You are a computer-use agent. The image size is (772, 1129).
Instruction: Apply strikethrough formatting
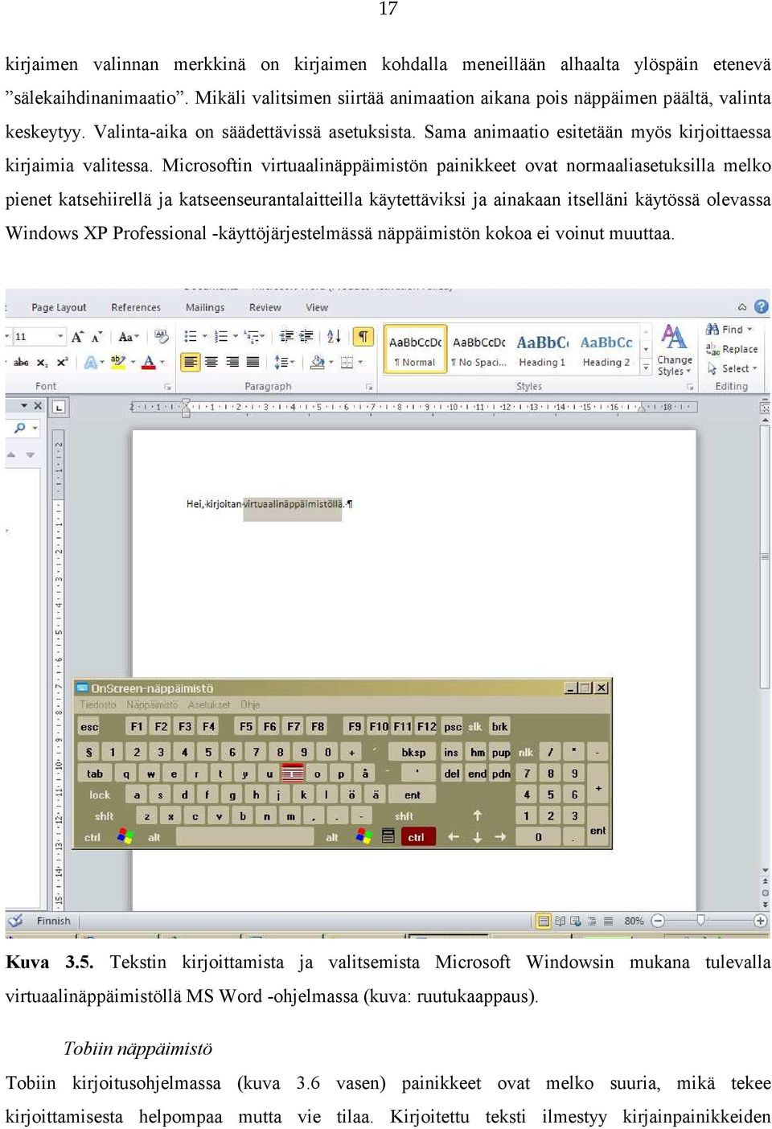click(x=21, y=363)
